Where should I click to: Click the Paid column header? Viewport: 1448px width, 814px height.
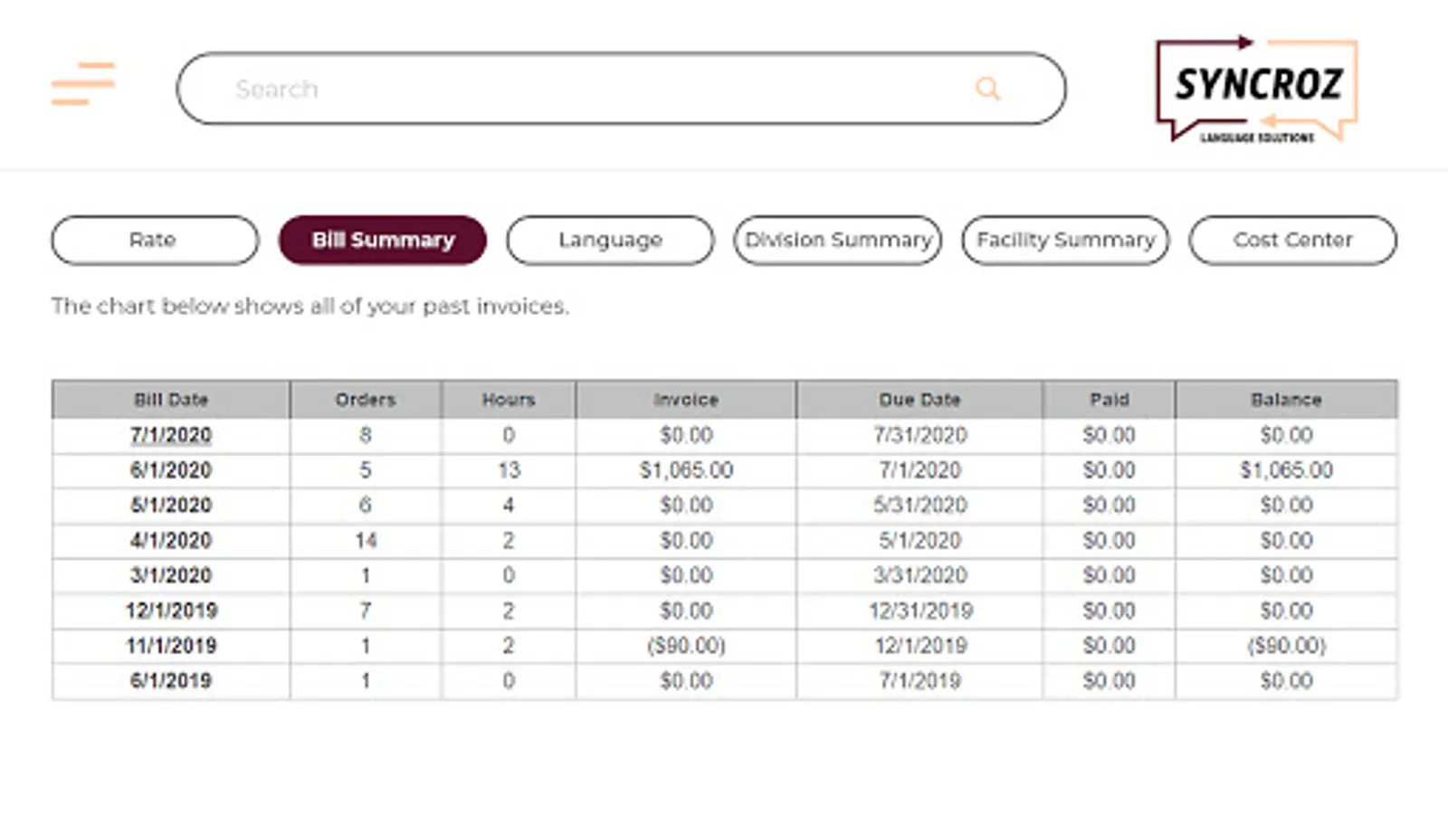(1110, 400)
